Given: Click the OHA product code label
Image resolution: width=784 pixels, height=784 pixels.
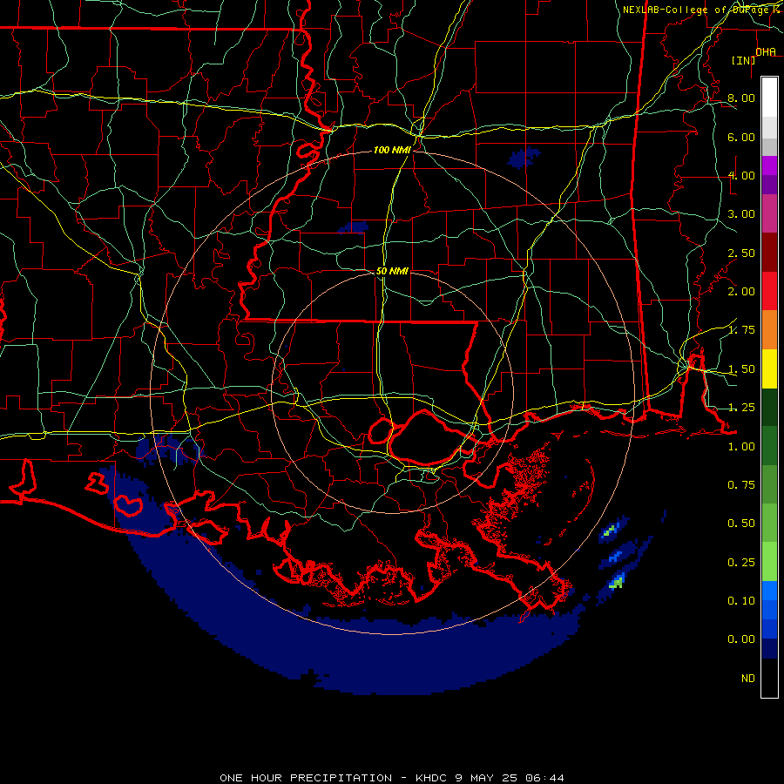Looking at the screenshot, I should 766,51.
